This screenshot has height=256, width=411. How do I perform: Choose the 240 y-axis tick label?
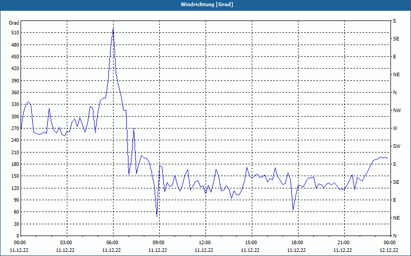coord(15,140)
